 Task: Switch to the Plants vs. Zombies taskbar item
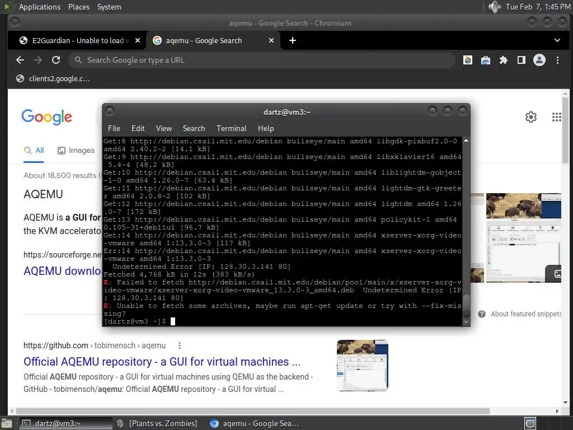(157, 423)
